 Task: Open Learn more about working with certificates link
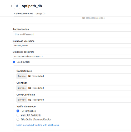point(38,125)
